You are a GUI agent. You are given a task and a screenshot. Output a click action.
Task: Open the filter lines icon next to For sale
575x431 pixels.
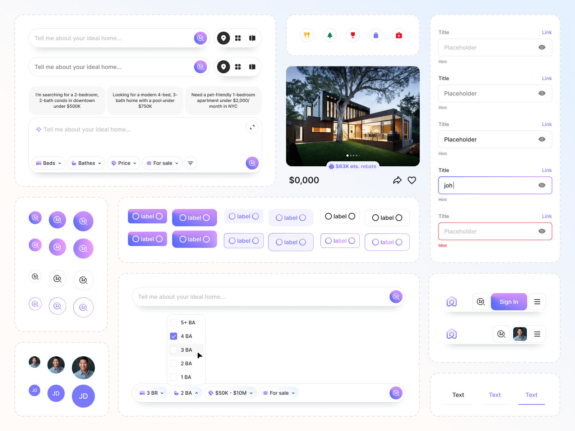tap(190, 163)
